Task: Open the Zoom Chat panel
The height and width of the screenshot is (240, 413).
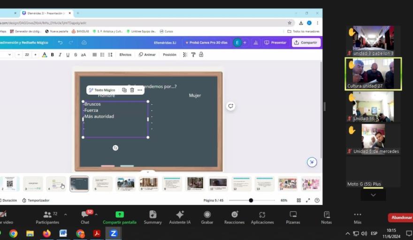Action: [x=85, y=217]
